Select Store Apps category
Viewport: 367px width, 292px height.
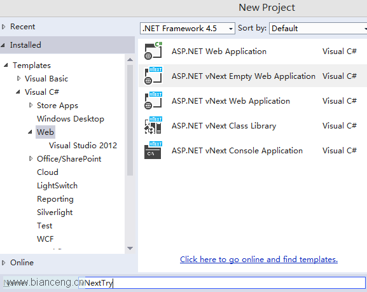pos(57,106)
